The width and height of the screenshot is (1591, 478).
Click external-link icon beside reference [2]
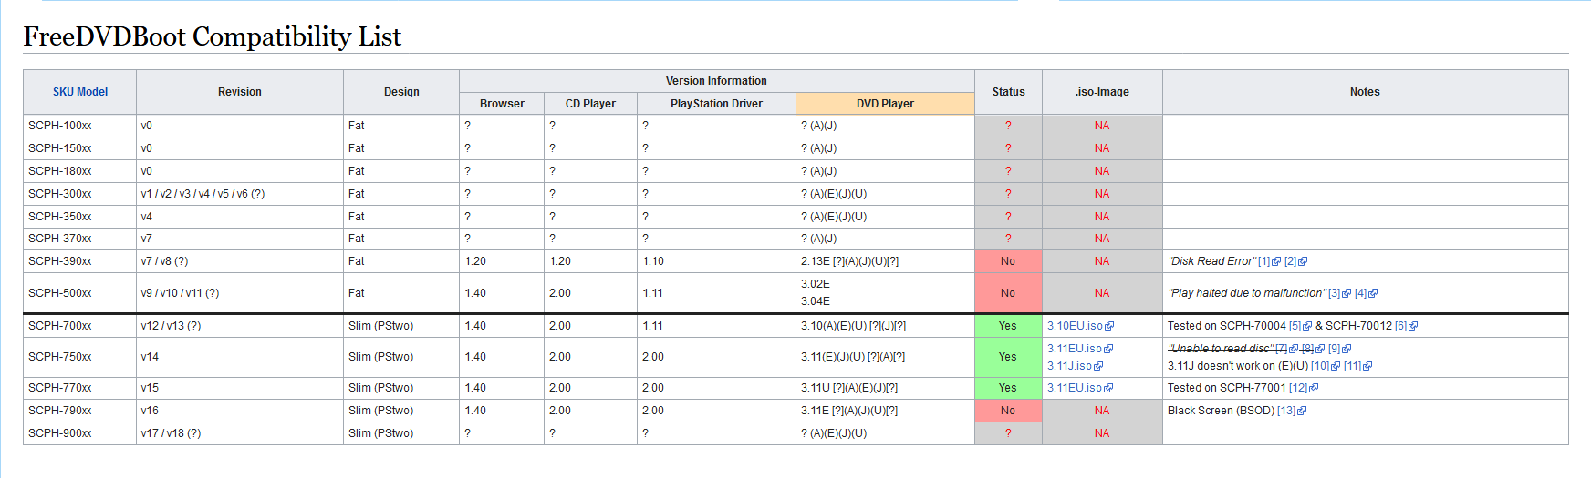1303,261
